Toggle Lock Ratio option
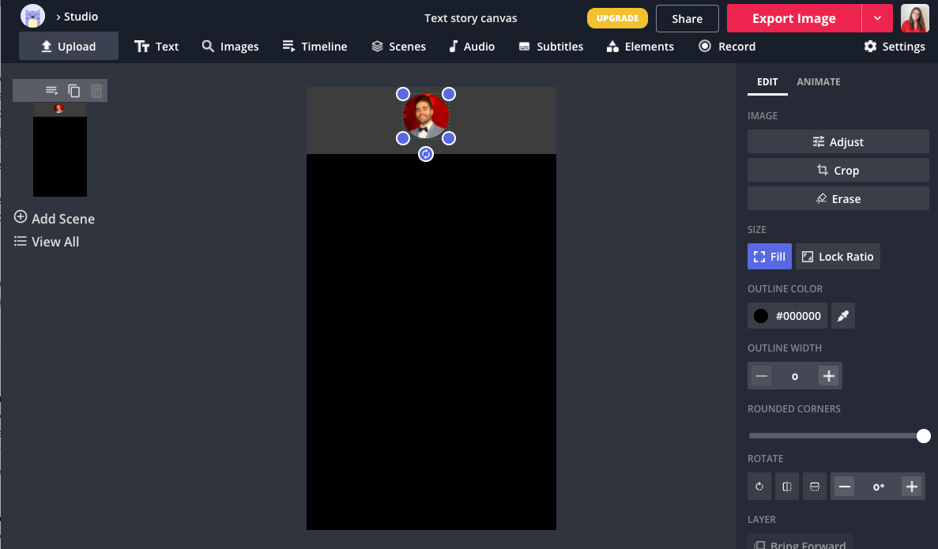The height and width of the screenshot is (549, 938). [x=838, y=257]
